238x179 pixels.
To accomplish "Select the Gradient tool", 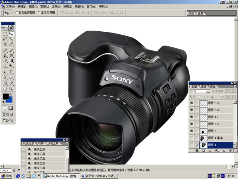I will point(11,60).
